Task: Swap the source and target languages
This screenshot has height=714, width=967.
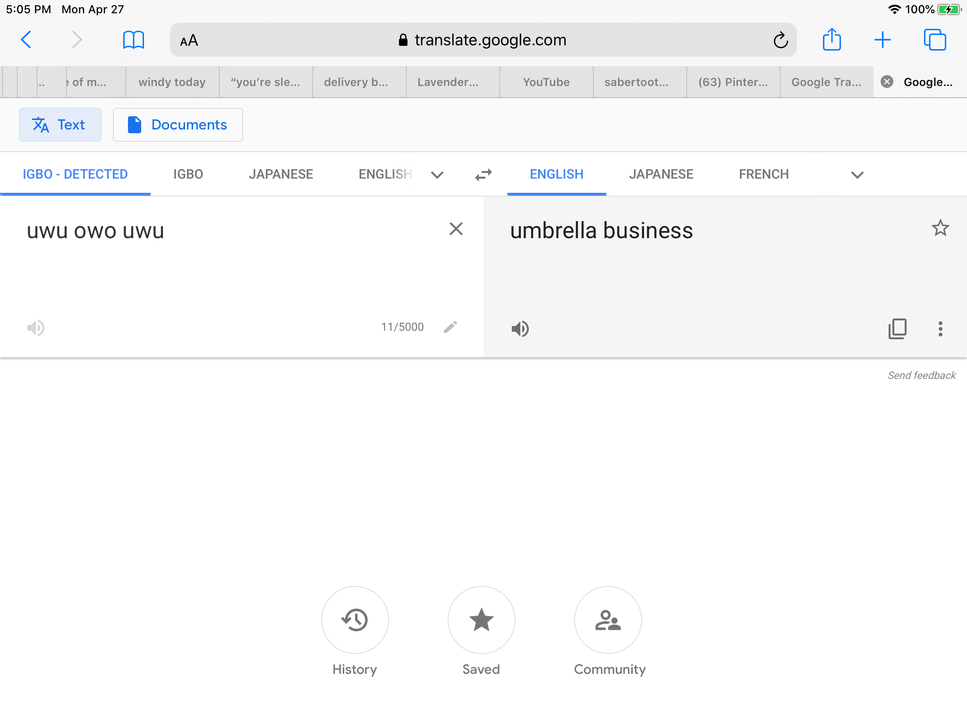Action: point(483,175)
